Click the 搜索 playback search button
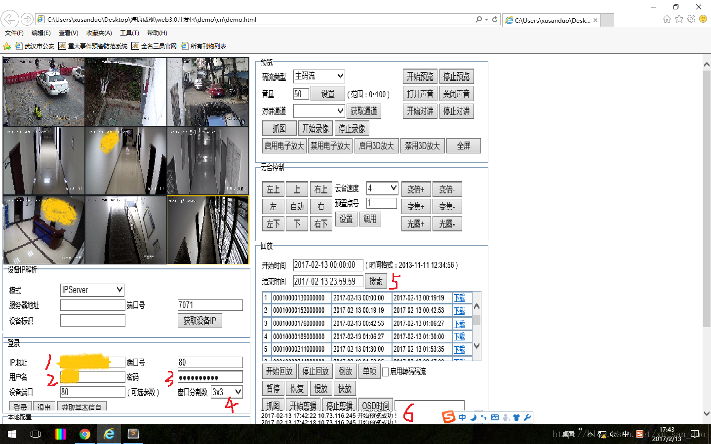 376,281
